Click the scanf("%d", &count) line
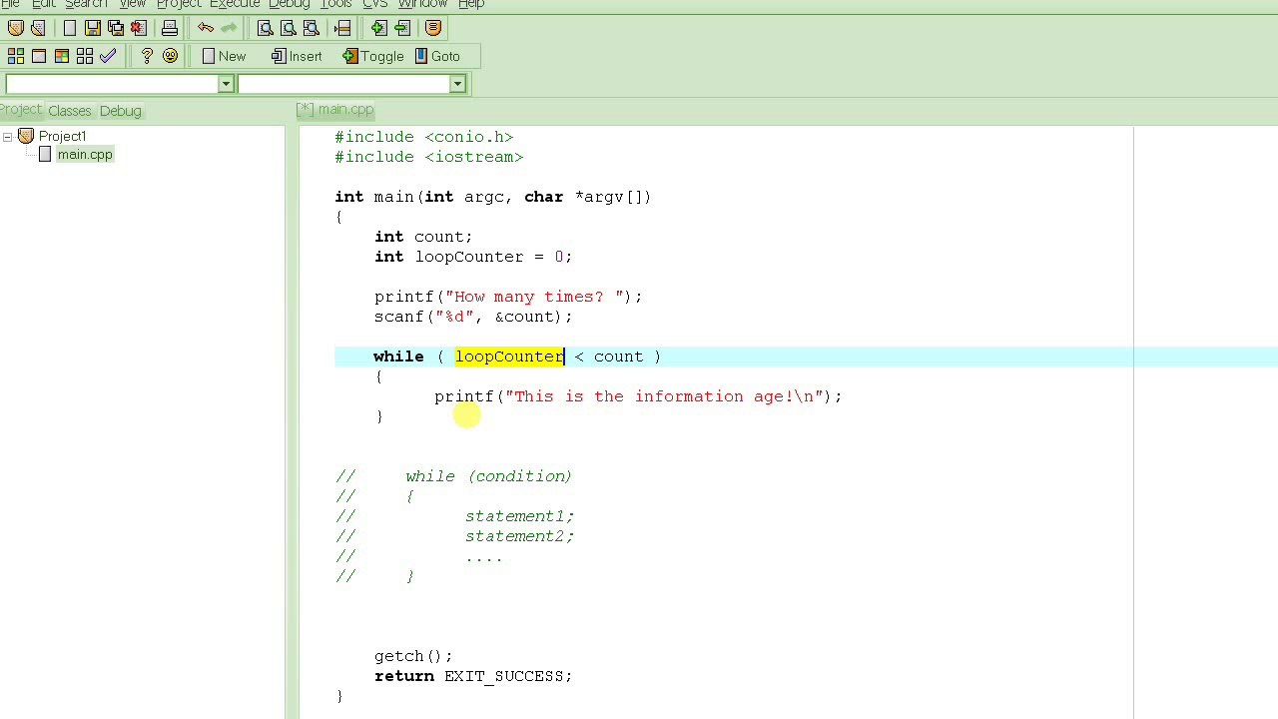This screenshot has height=719, width=1278. pos(473,317)
